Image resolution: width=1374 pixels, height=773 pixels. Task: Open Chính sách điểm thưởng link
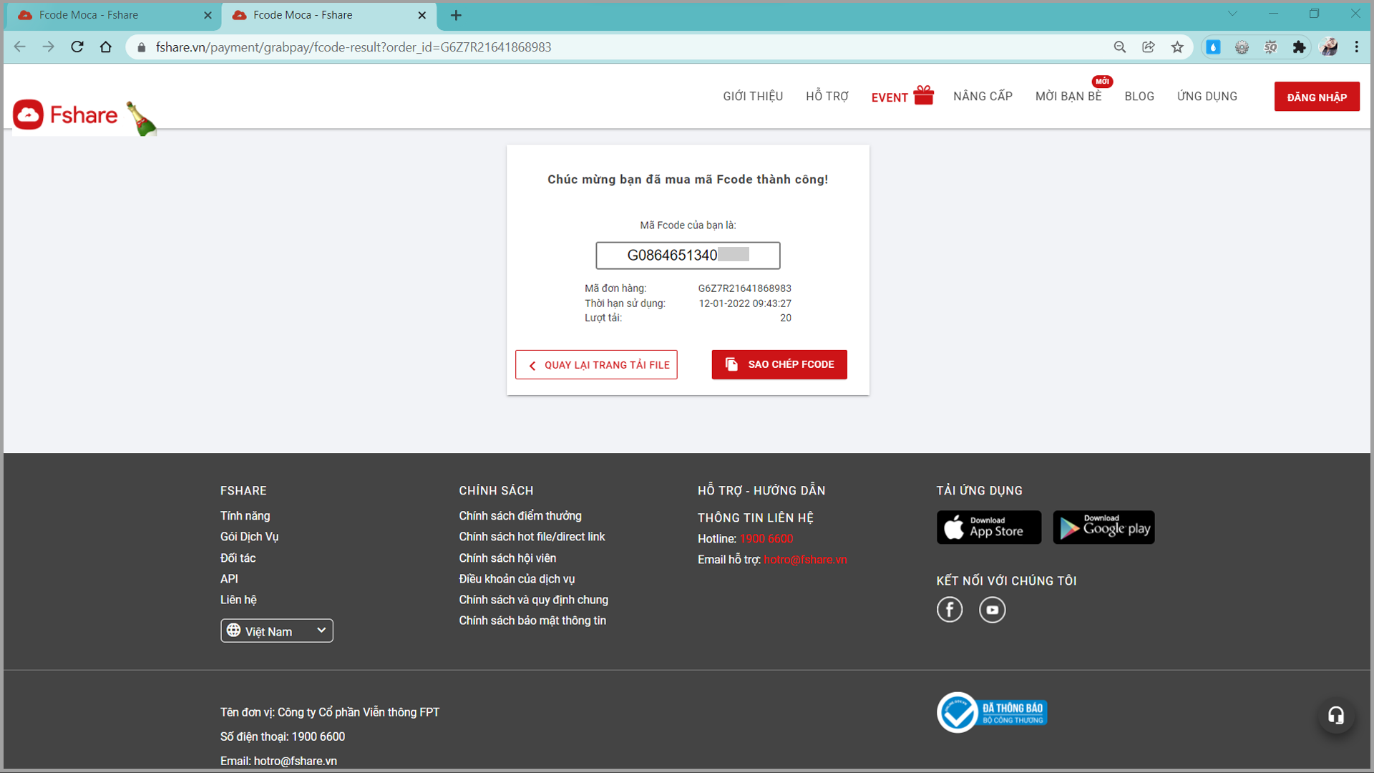[520, 516]
